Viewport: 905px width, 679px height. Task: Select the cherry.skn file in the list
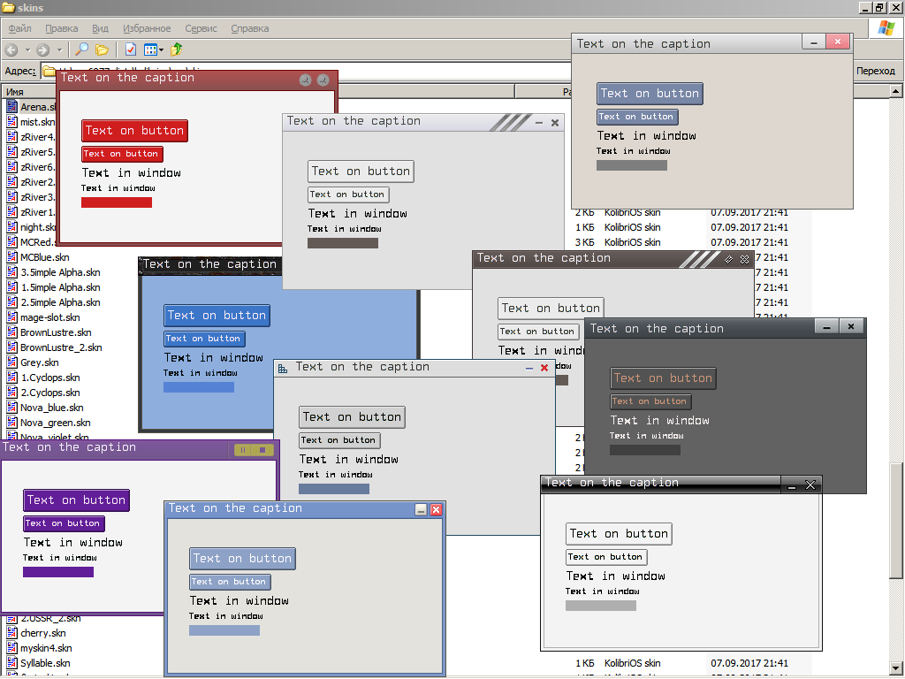click(x=42, y=633)
